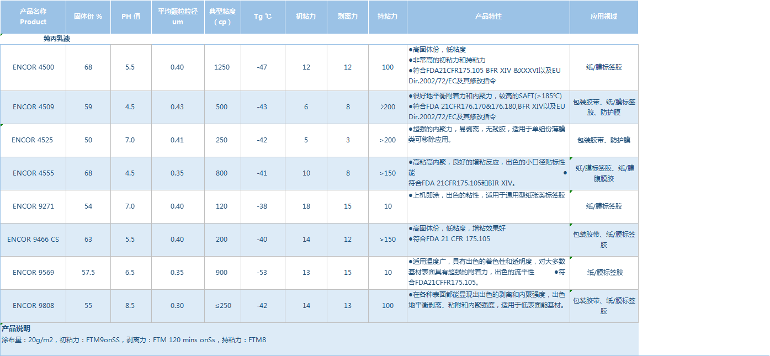Click Tg value -53 in ENCOR 9569 row
770x356 pixels.
[262, 273]
